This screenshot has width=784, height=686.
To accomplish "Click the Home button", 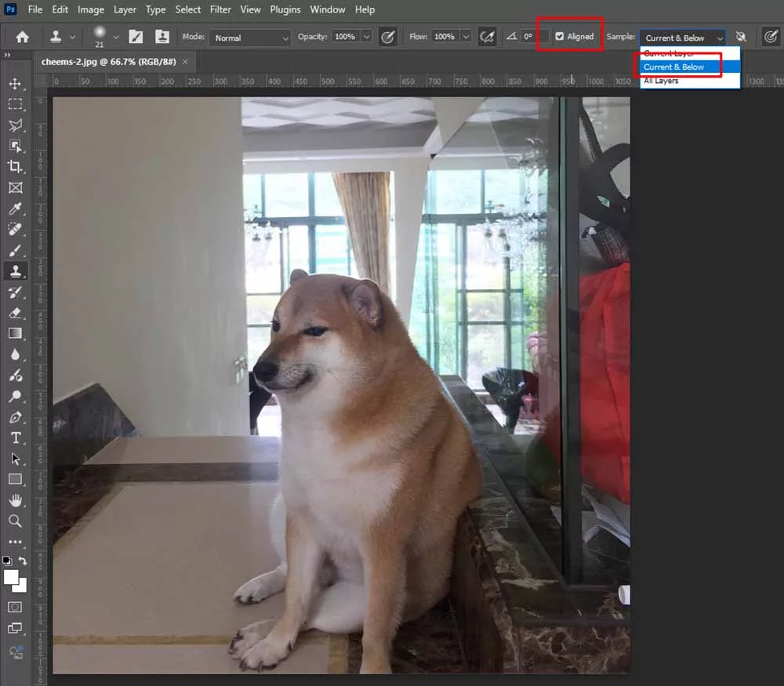I will 23,37.
